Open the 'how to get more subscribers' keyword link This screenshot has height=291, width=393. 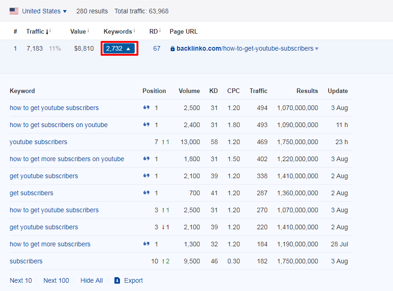coord(50,244)
